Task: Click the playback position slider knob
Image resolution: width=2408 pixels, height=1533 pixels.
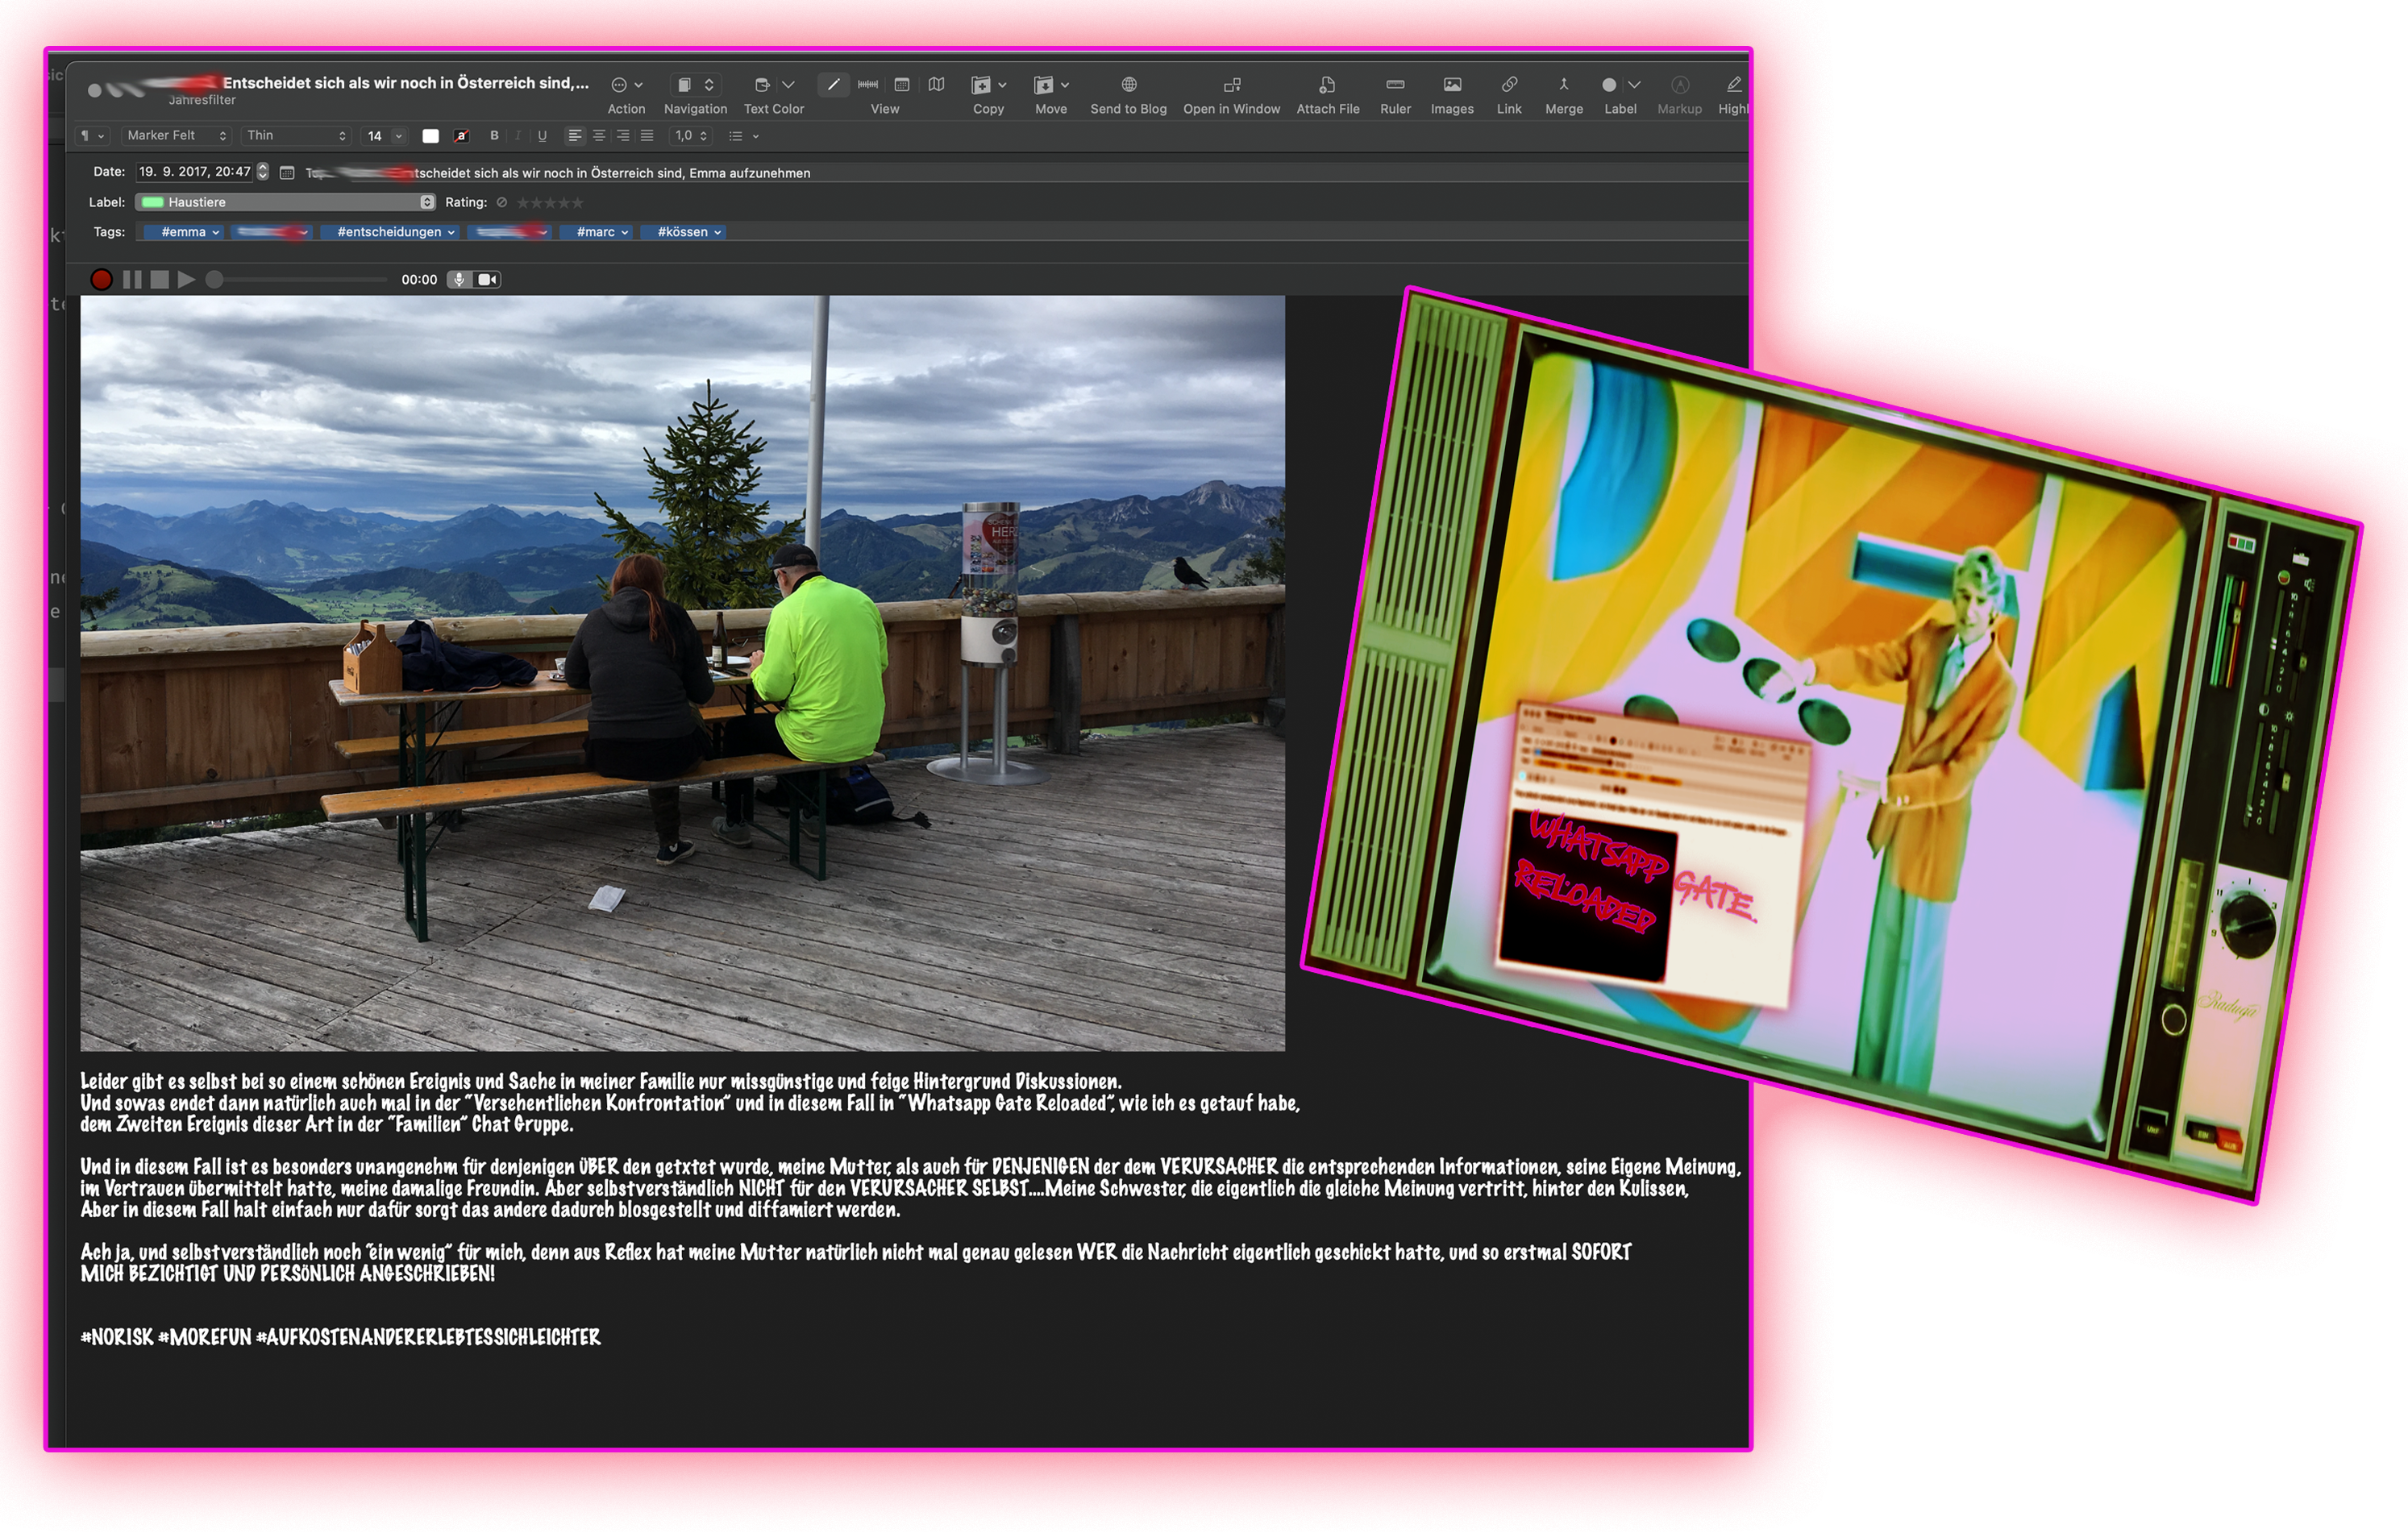Action: click(214, 280)
